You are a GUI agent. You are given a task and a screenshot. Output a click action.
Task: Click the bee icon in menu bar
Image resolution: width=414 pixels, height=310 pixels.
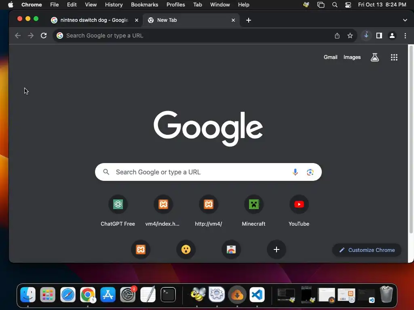tap(306, 5)
